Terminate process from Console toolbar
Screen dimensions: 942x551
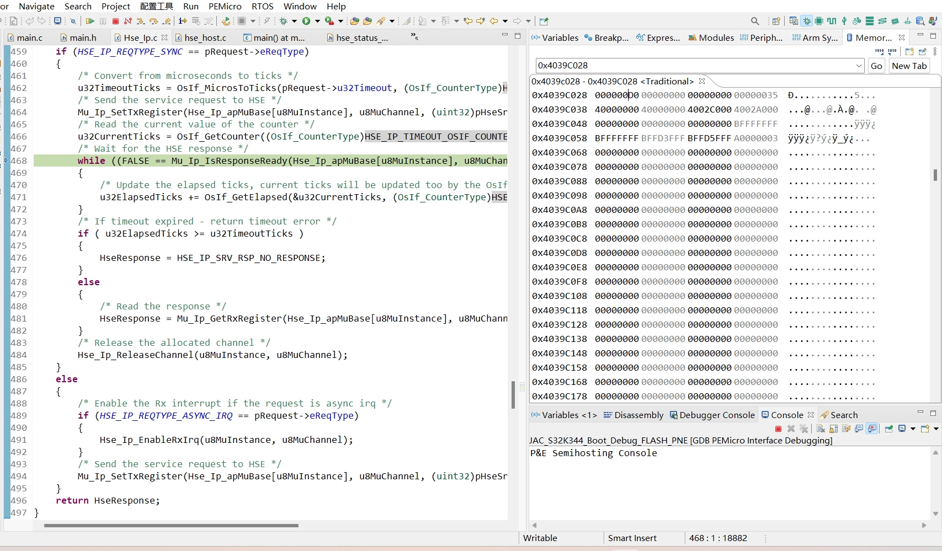point(778,429)
